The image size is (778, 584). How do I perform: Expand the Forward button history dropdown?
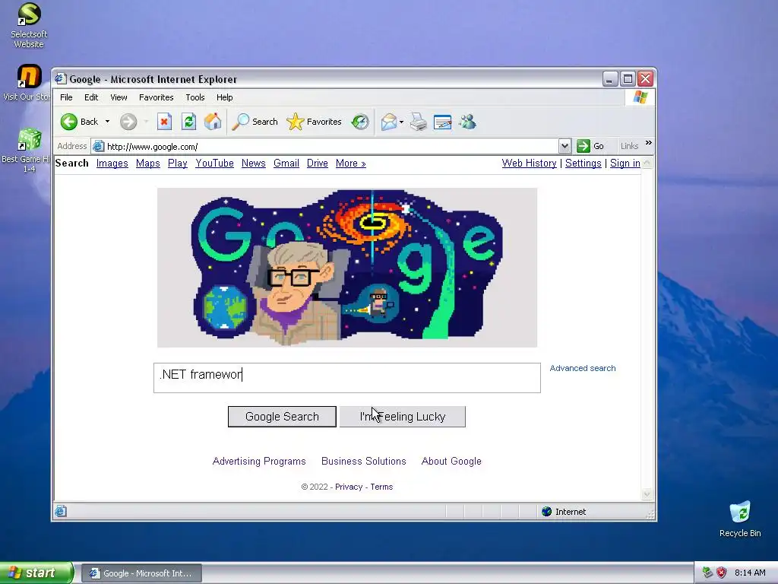point(146,122)
